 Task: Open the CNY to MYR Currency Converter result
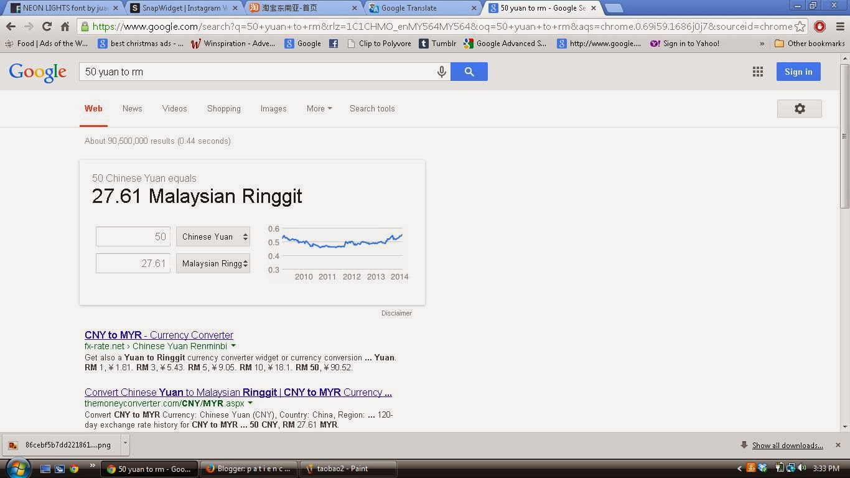coord(159,335)
